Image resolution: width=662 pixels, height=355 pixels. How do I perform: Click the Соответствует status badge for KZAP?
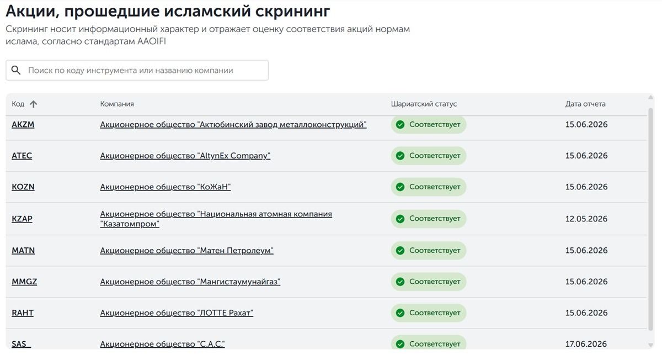[429, 219]
